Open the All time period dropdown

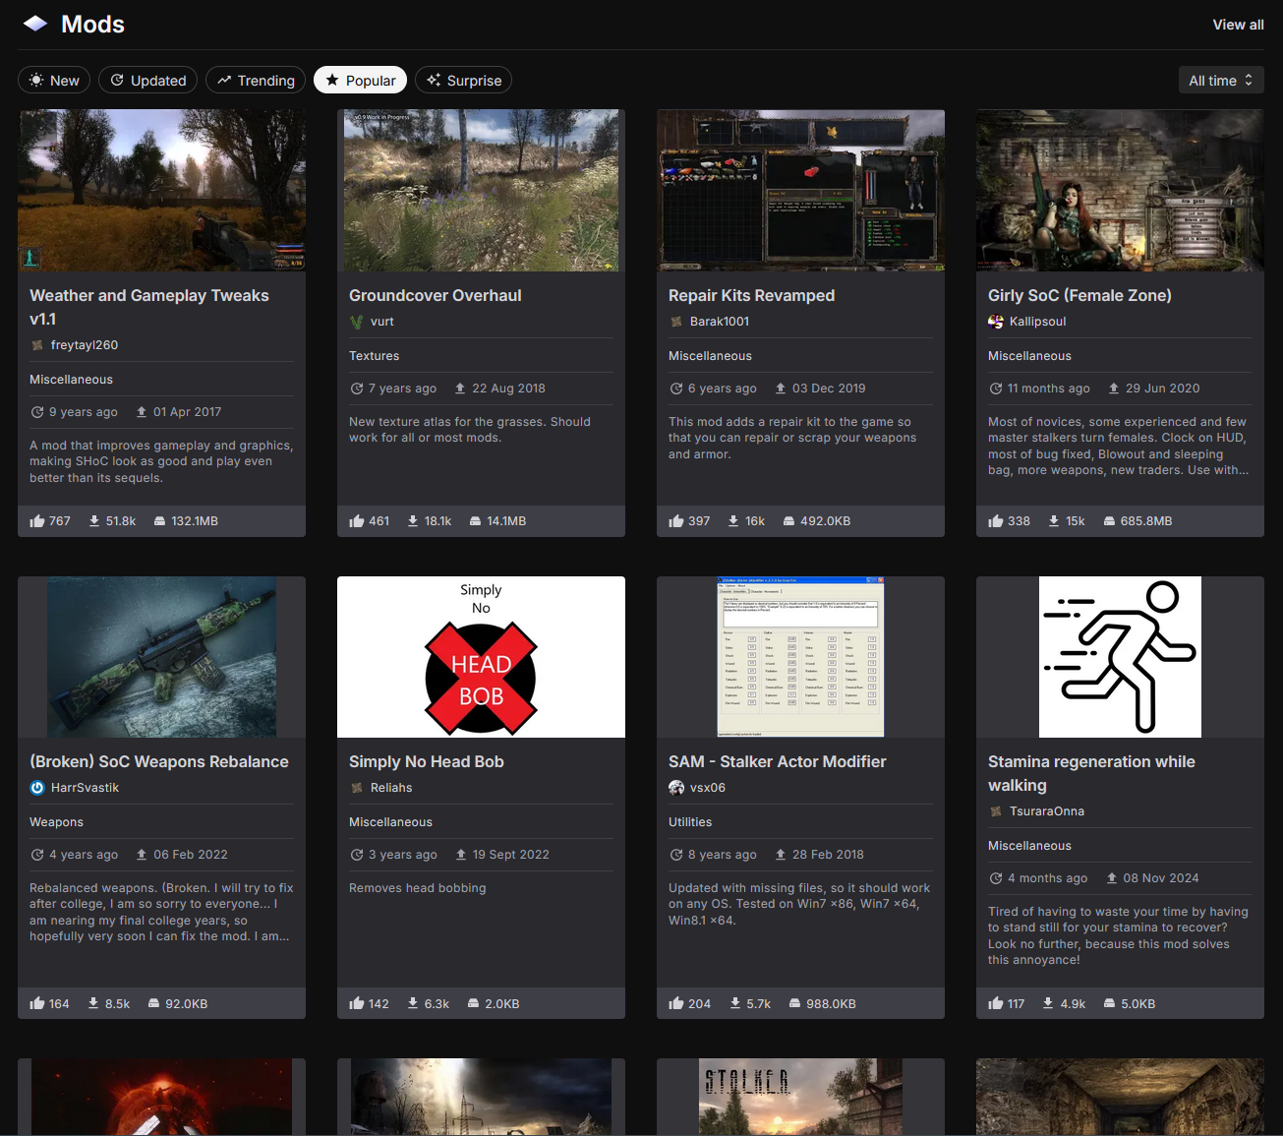1220,81
